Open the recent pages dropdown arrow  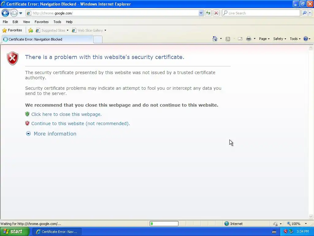pos(21,13)
